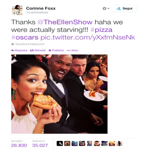Click Corinne Foxx profile avatar
The image size is (149, 149).
pos(17,10)
